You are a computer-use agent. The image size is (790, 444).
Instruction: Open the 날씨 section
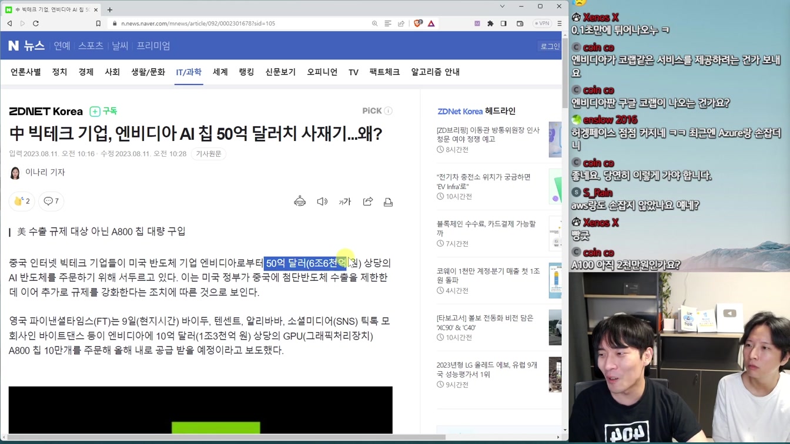(x=120, y=45)
